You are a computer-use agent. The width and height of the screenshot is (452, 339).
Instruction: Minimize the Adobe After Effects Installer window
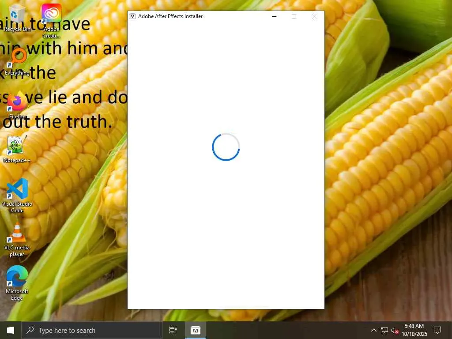pyautogui.click(x=274, y=16)
